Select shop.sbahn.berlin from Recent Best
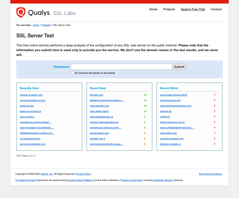The height and width of the screenshot is (198, 239). click(99, 111)
